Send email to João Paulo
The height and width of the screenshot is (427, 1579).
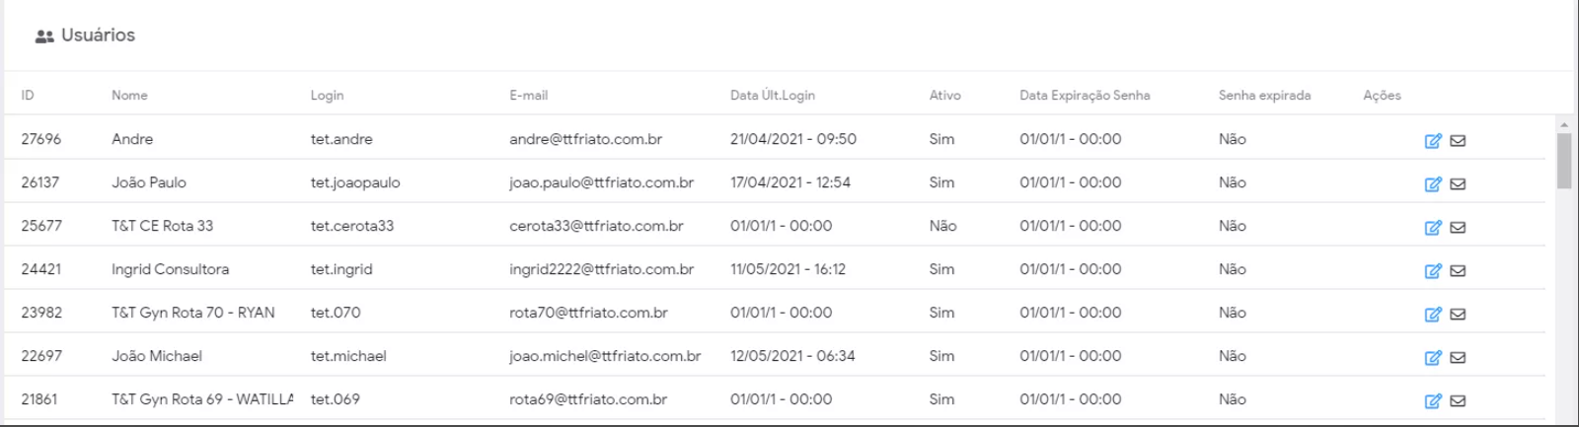[x=1458, y=184]
